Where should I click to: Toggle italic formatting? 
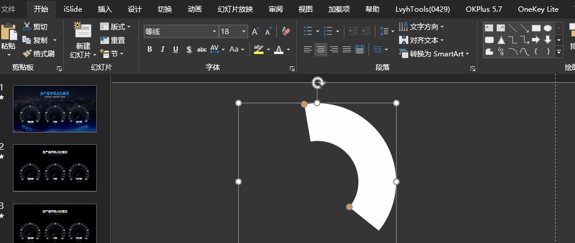click(163, 49)
